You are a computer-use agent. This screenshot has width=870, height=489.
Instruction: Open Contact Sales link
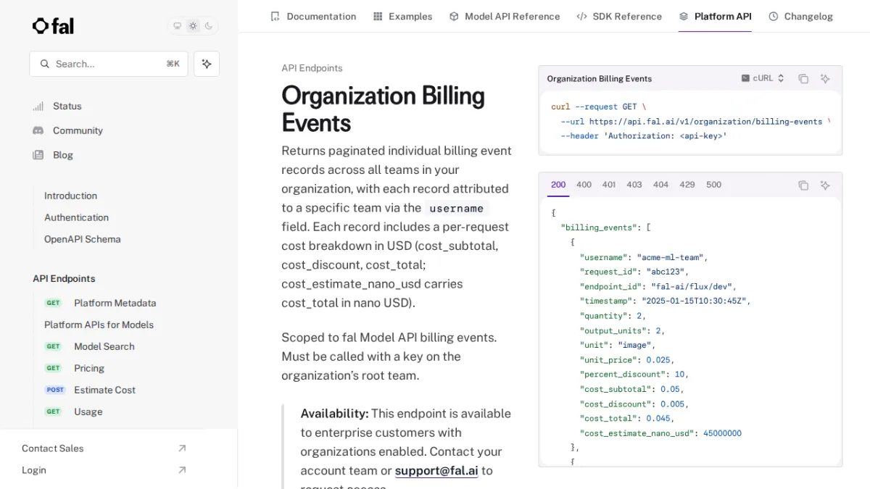[52, 448]
